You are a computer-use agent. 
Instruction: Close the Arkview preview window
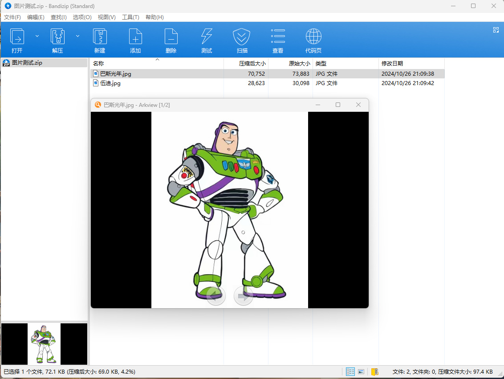tap(358, 105)
